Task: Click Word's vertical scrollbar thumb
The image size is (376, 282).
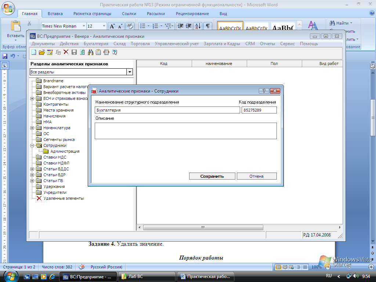Action: click(373, 118)
